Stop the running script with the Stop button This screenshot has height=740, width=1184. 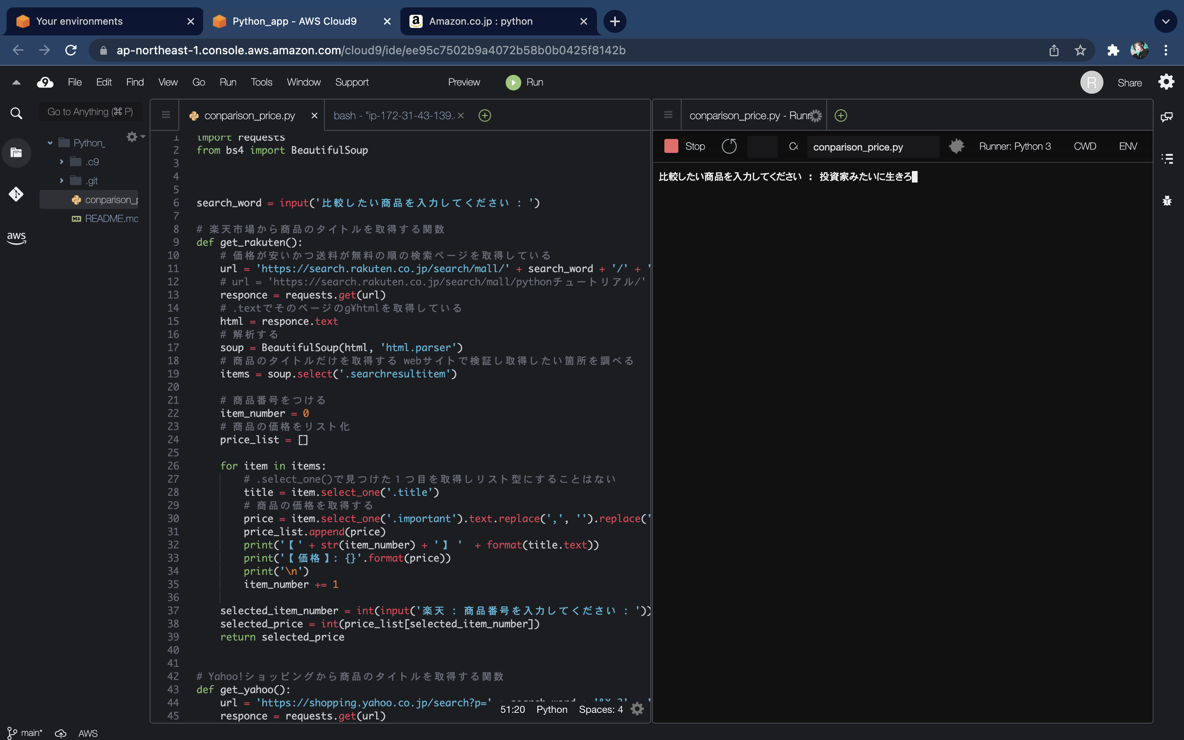pos(684,146)
